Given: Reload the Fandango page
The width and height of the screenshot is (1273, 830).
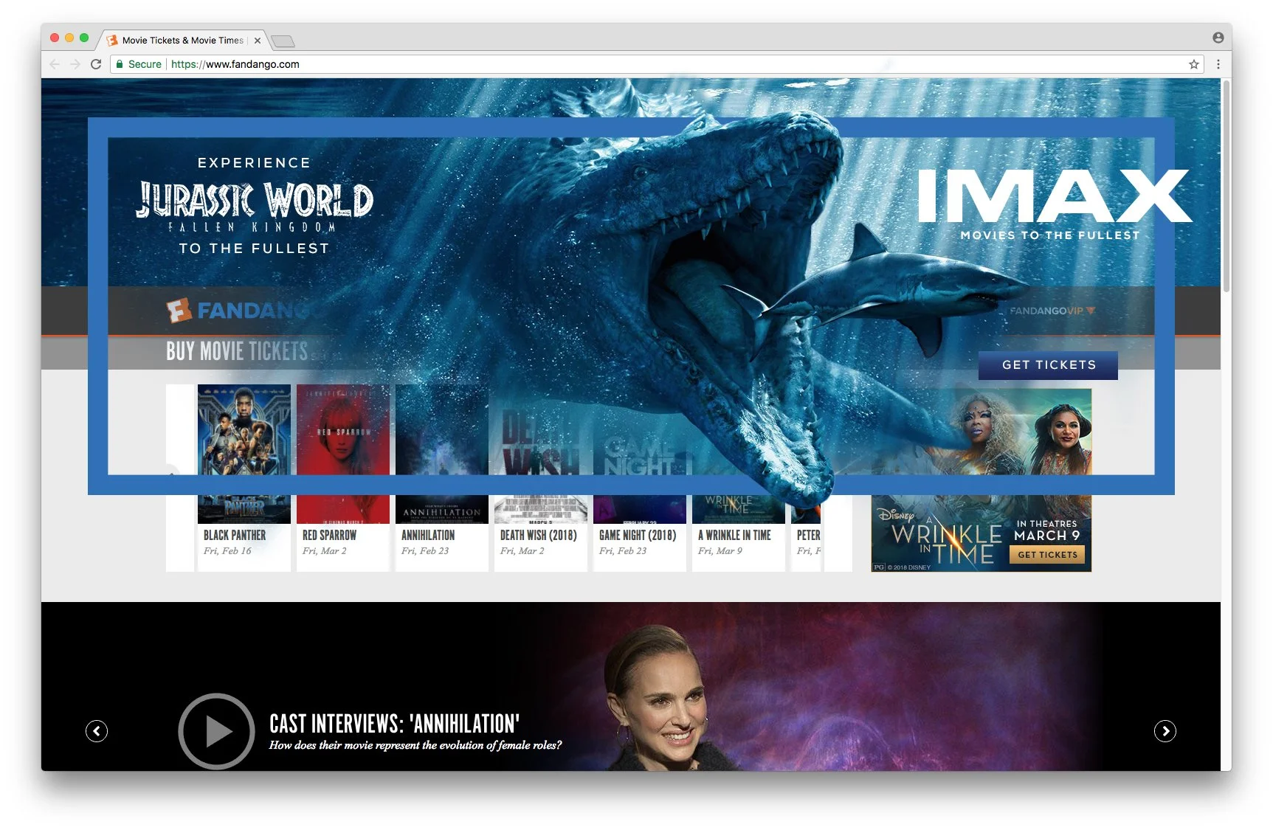Looking at the screenshot, I should click(95, 64).
